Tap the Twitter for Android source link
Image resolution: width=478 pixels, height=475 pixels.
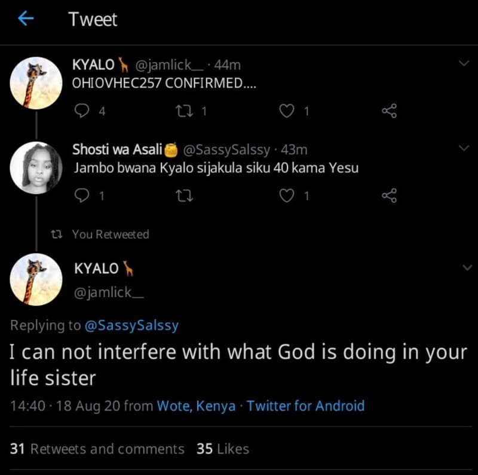[306, 406]
